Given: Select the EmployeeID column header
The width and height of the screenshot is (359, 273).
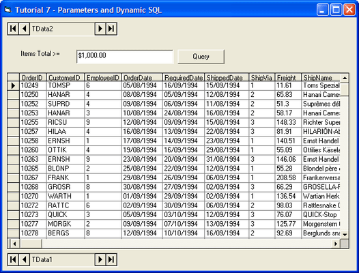Looking at the screenshot, I should point(103,77).
